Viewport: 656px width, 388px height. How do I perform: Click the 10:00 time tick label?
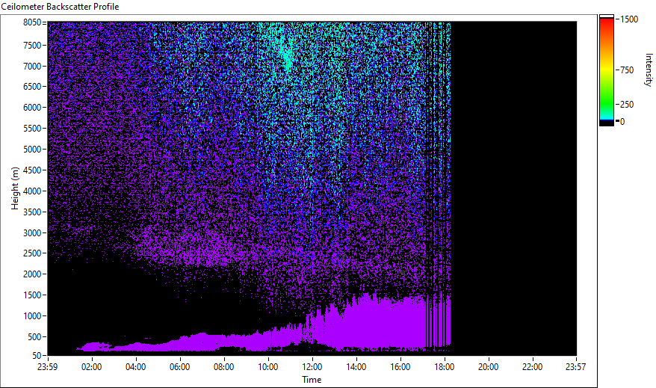(x=267, y=367)
